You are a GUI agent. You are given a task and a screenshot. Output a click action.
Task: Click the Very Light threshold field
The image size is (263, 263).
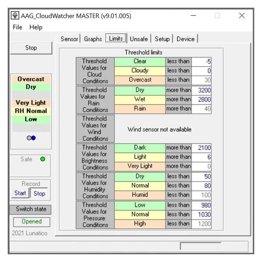[201, 166]
